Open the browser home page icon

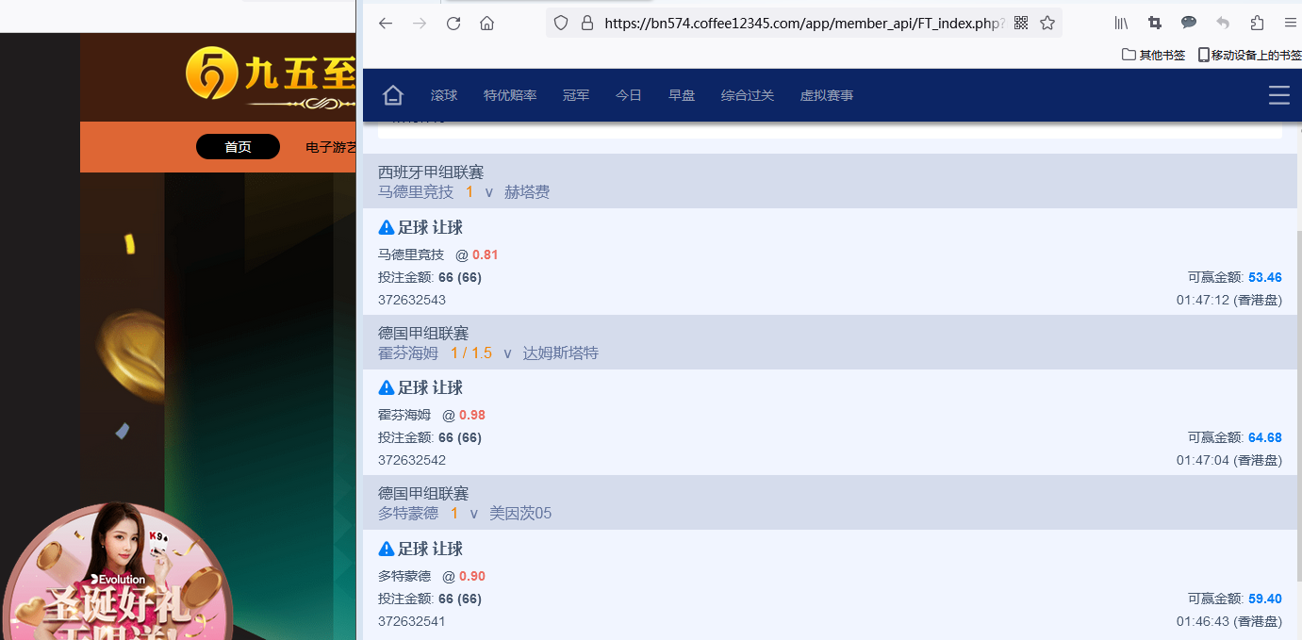486,24
